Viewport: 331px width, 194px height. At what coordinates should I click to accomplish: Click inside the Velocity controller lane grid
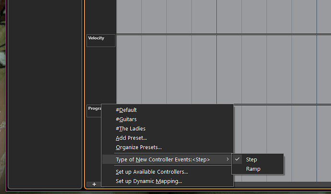point(216,67)
